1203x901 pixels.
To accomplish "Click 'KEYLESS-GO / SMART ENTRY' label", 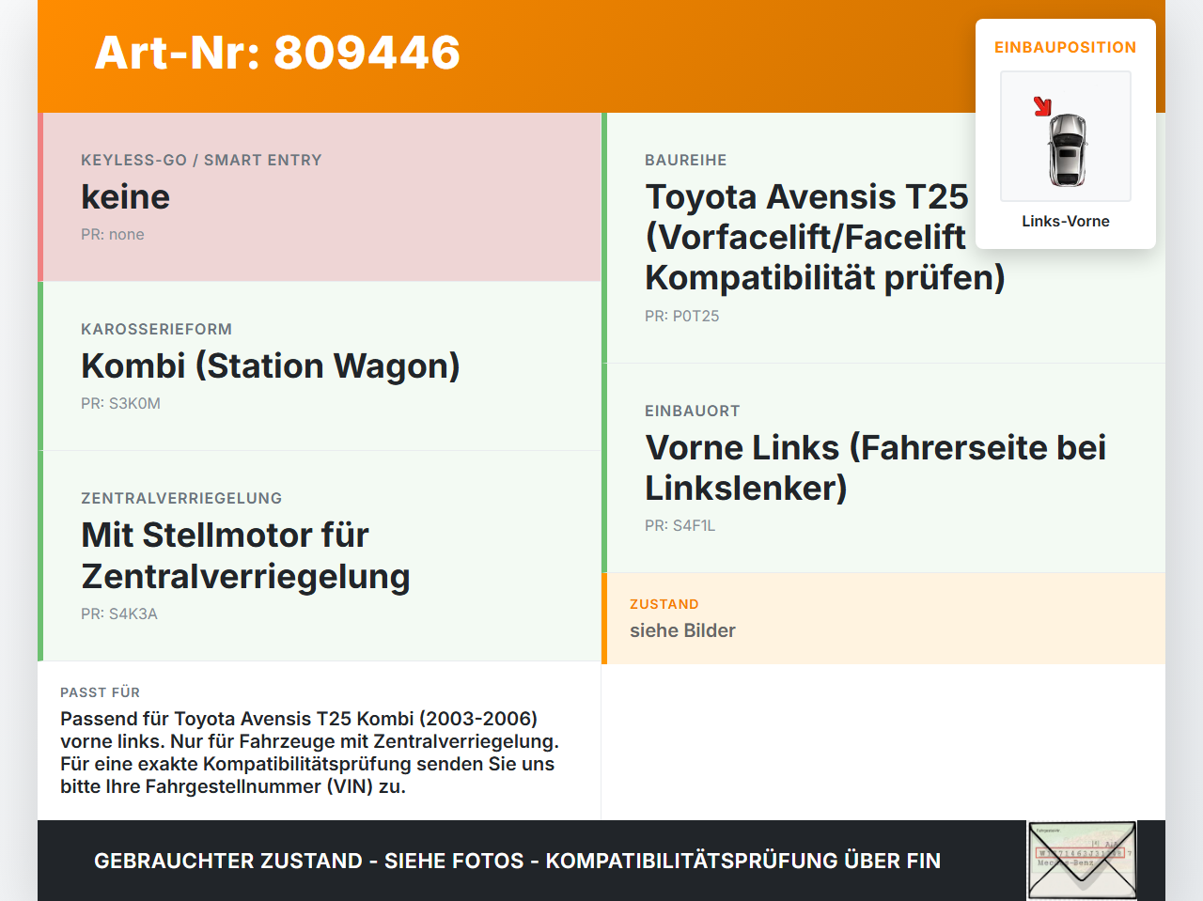I will tap(201, 160).
